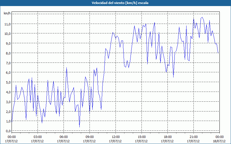Click the chart title 'Velocidad del viento [km/h] escala'
Viewport: 231px width, 144px height.
coord(120,3)
